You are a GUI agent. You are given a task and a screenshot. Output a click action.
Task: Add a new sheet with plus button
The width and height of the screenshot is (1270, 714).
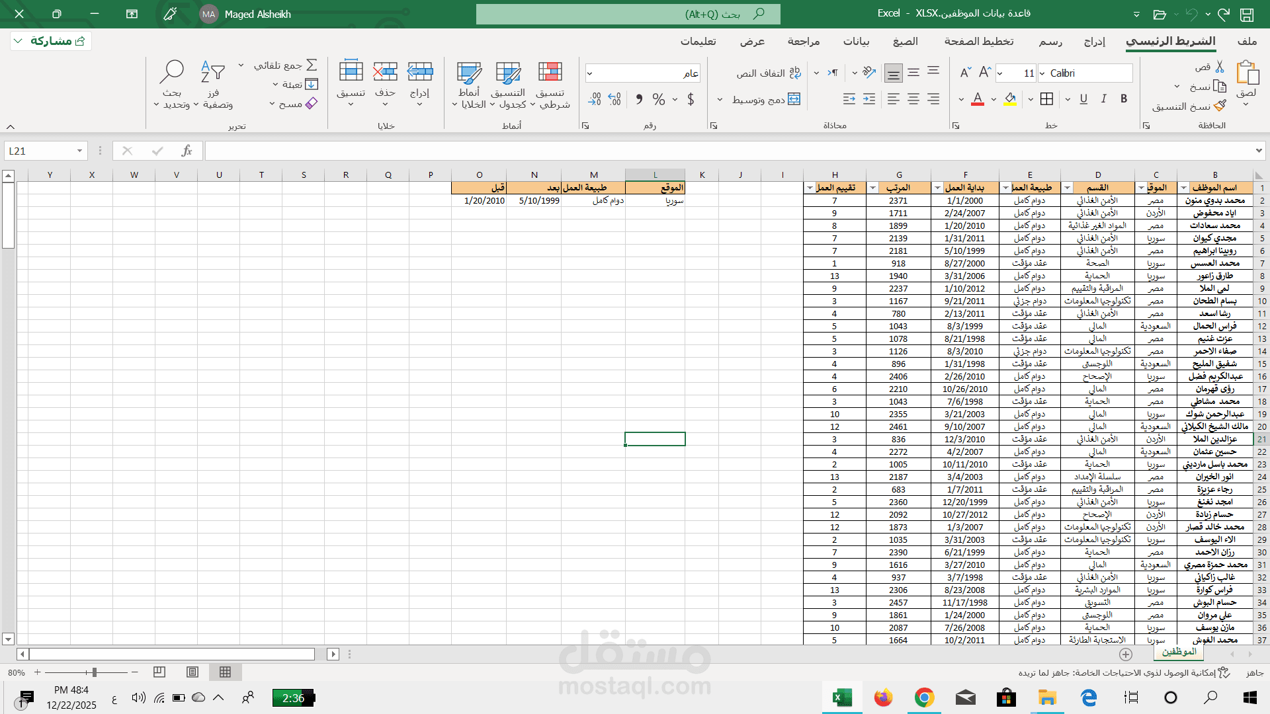pyautogui.click(x=1126, y=654)
